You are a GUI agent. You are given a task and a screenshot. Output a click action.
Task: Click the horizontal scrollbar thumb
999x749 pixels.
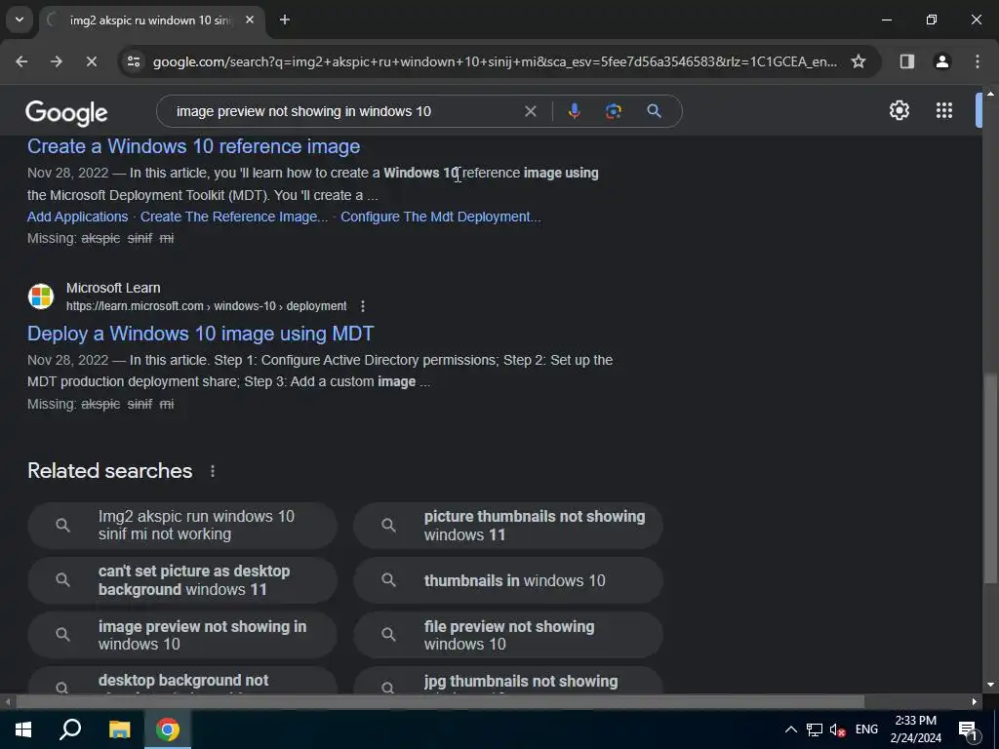click(x=440, y=702)
